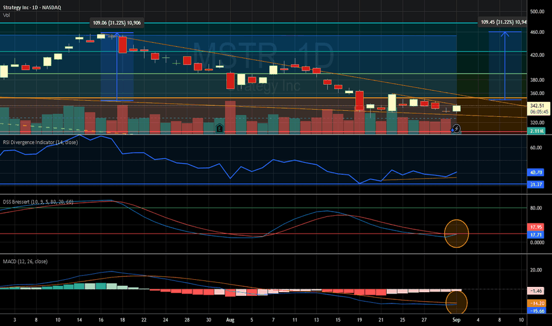Viewport: 552px width, 326px height.
Task: Click the '22' date label on the time axis
Action: pyautogui.click(x=144, y=320)
